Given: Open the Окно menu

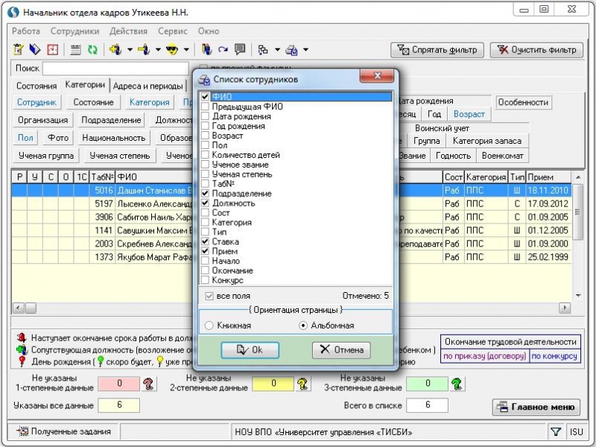Looking at the screenshot, I should pos(209,31).
